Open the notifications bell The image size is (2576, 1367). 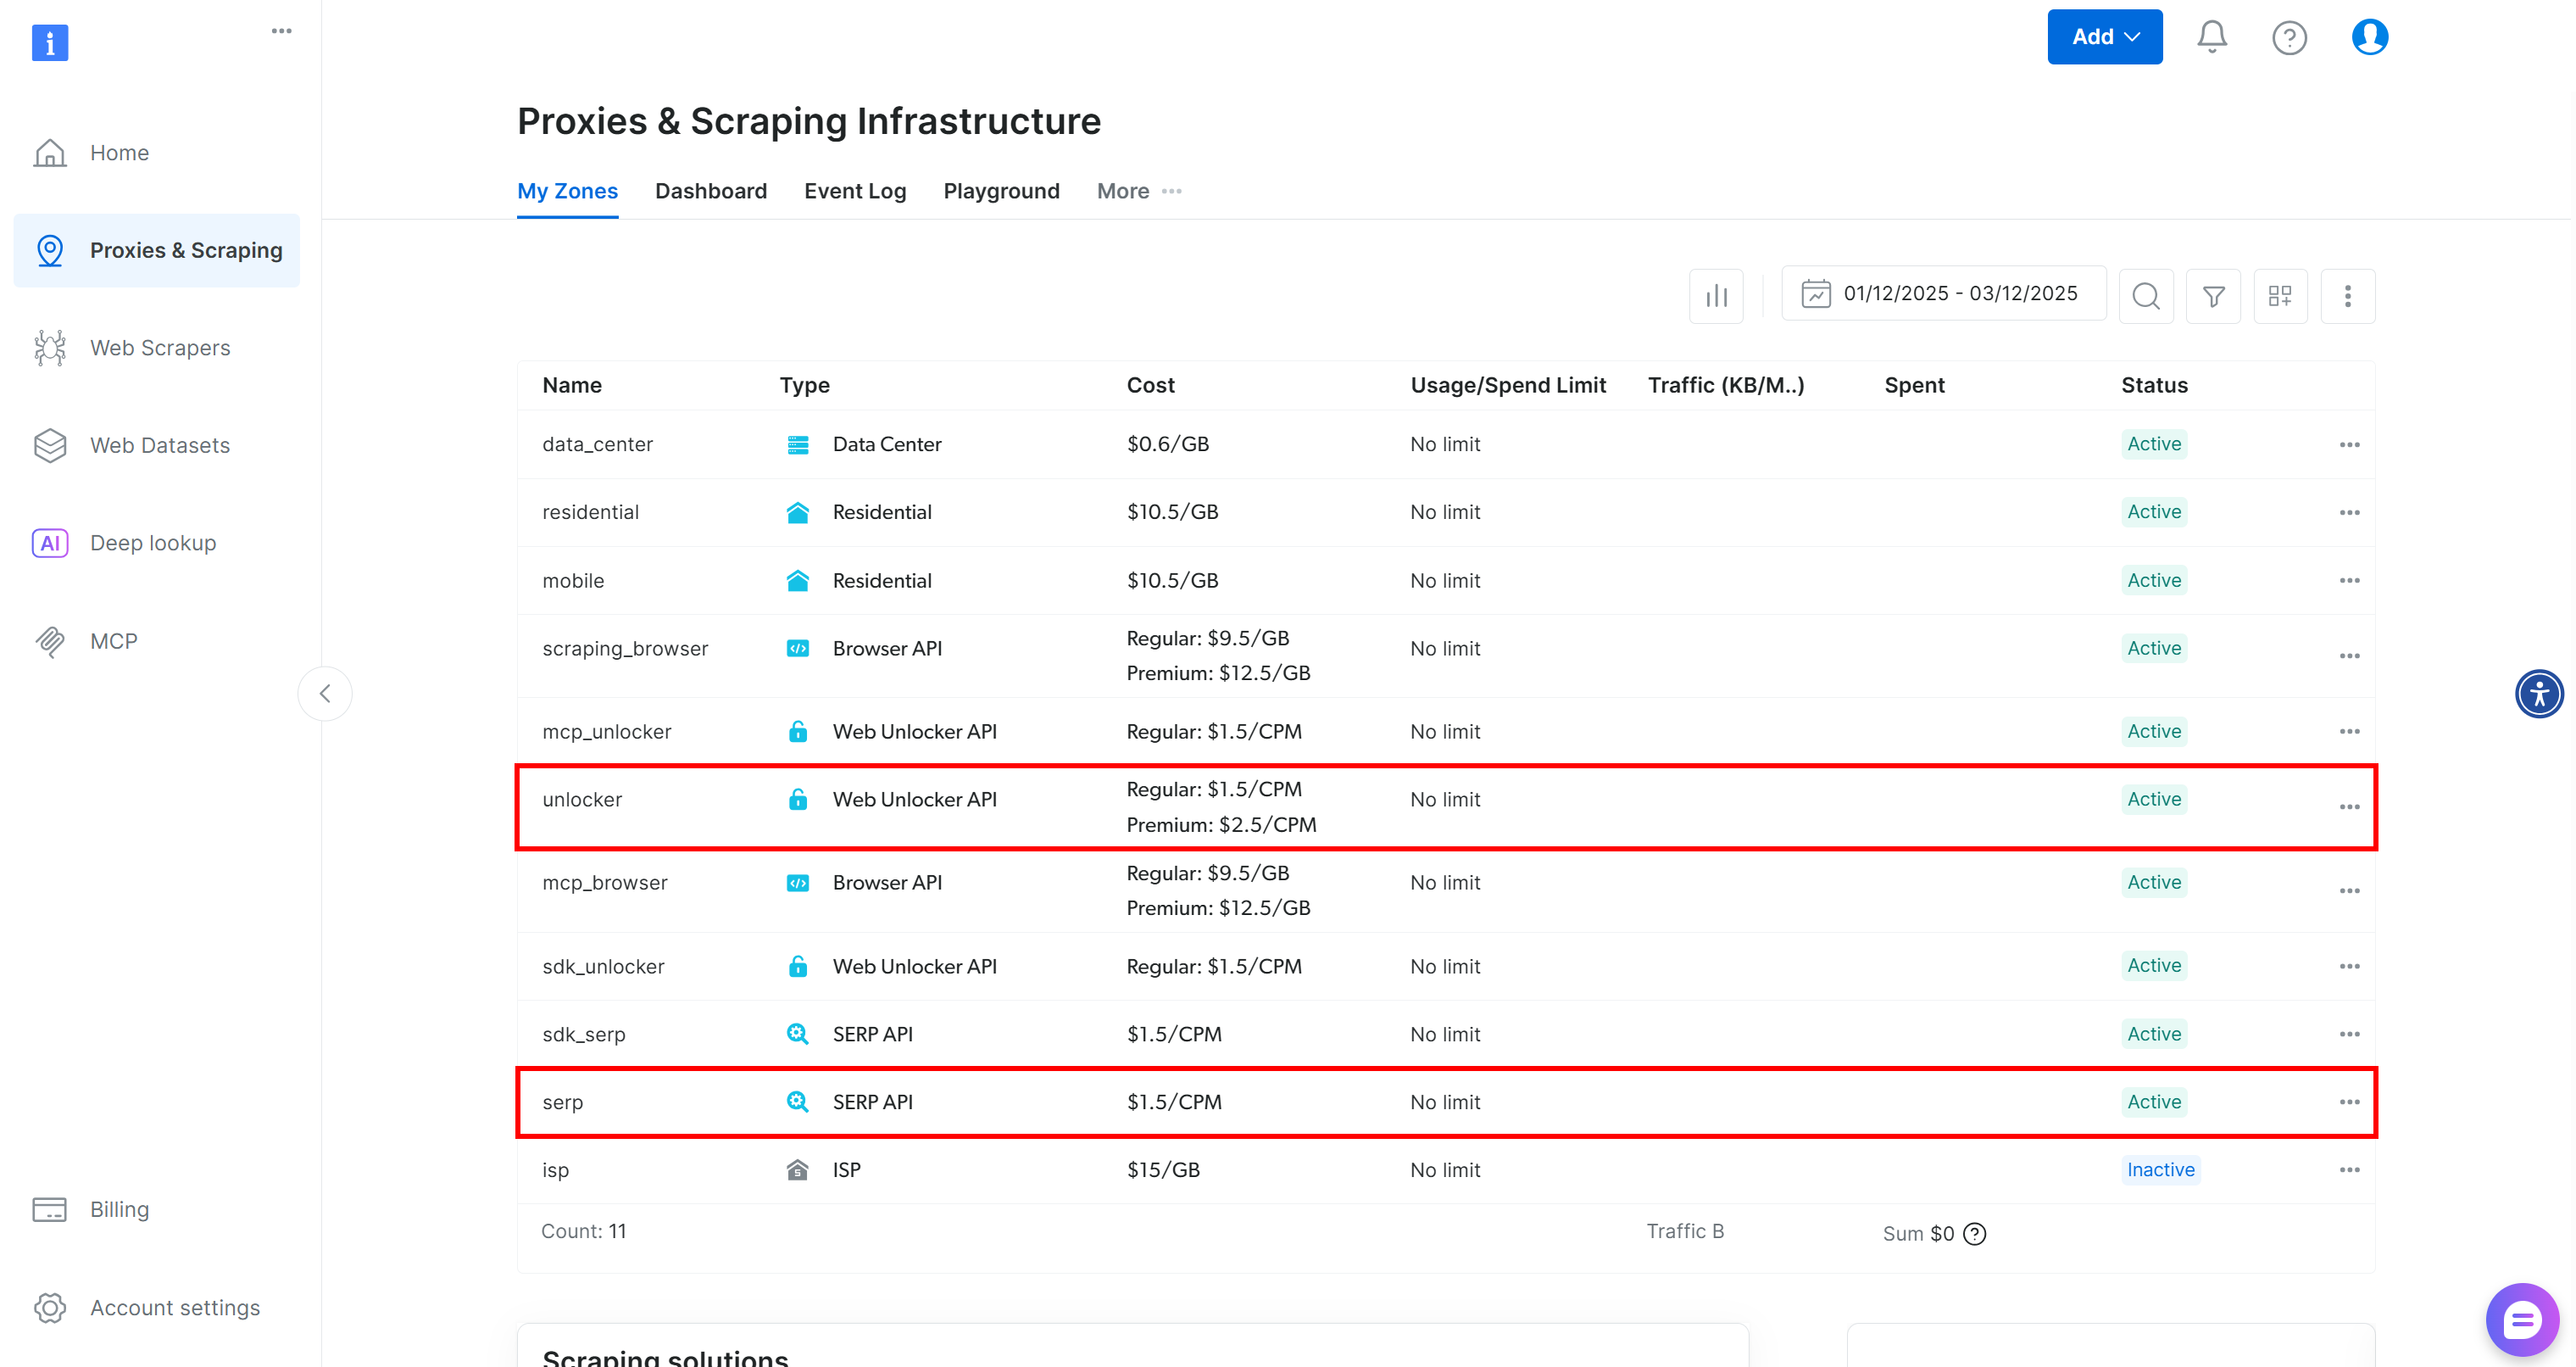[2211, 37]
